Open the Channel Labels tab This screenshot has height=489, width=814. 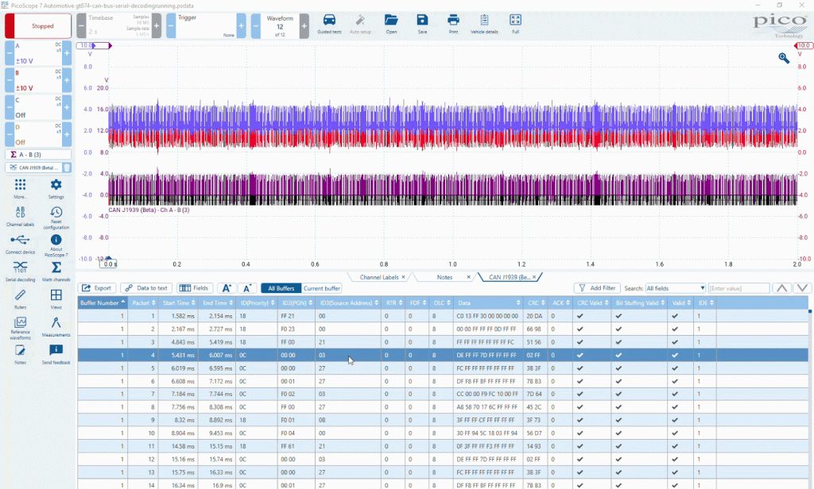379,277
